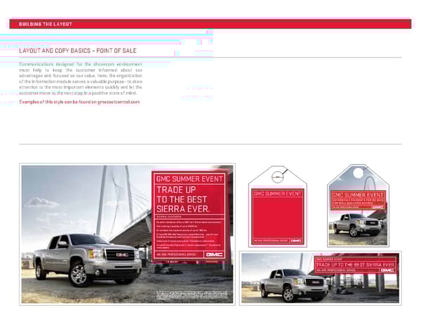This screenshot has height=325, width=421.
Task: Click 'We Are Professional Grade' in large ad
Action: [174, 254]
